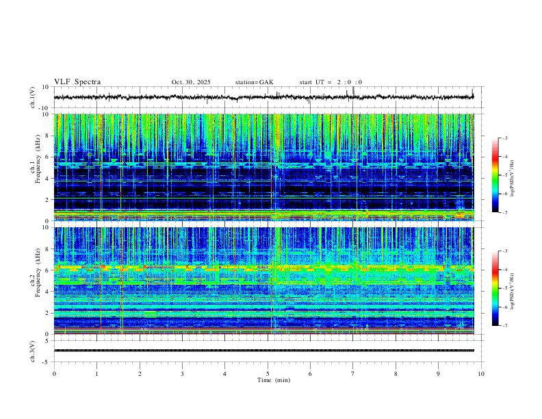
Task: Click the "8" kHz tick of ch.2 spectrogram
Action: (48, 249)
